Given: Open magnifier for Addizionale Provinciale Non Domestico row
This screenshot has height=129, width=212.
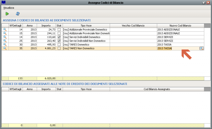Looking at the screenshot, I should 5,34.
